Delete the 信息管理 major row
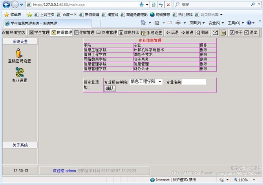The width and height of the screenshot is (263, 185). point(203,64)
